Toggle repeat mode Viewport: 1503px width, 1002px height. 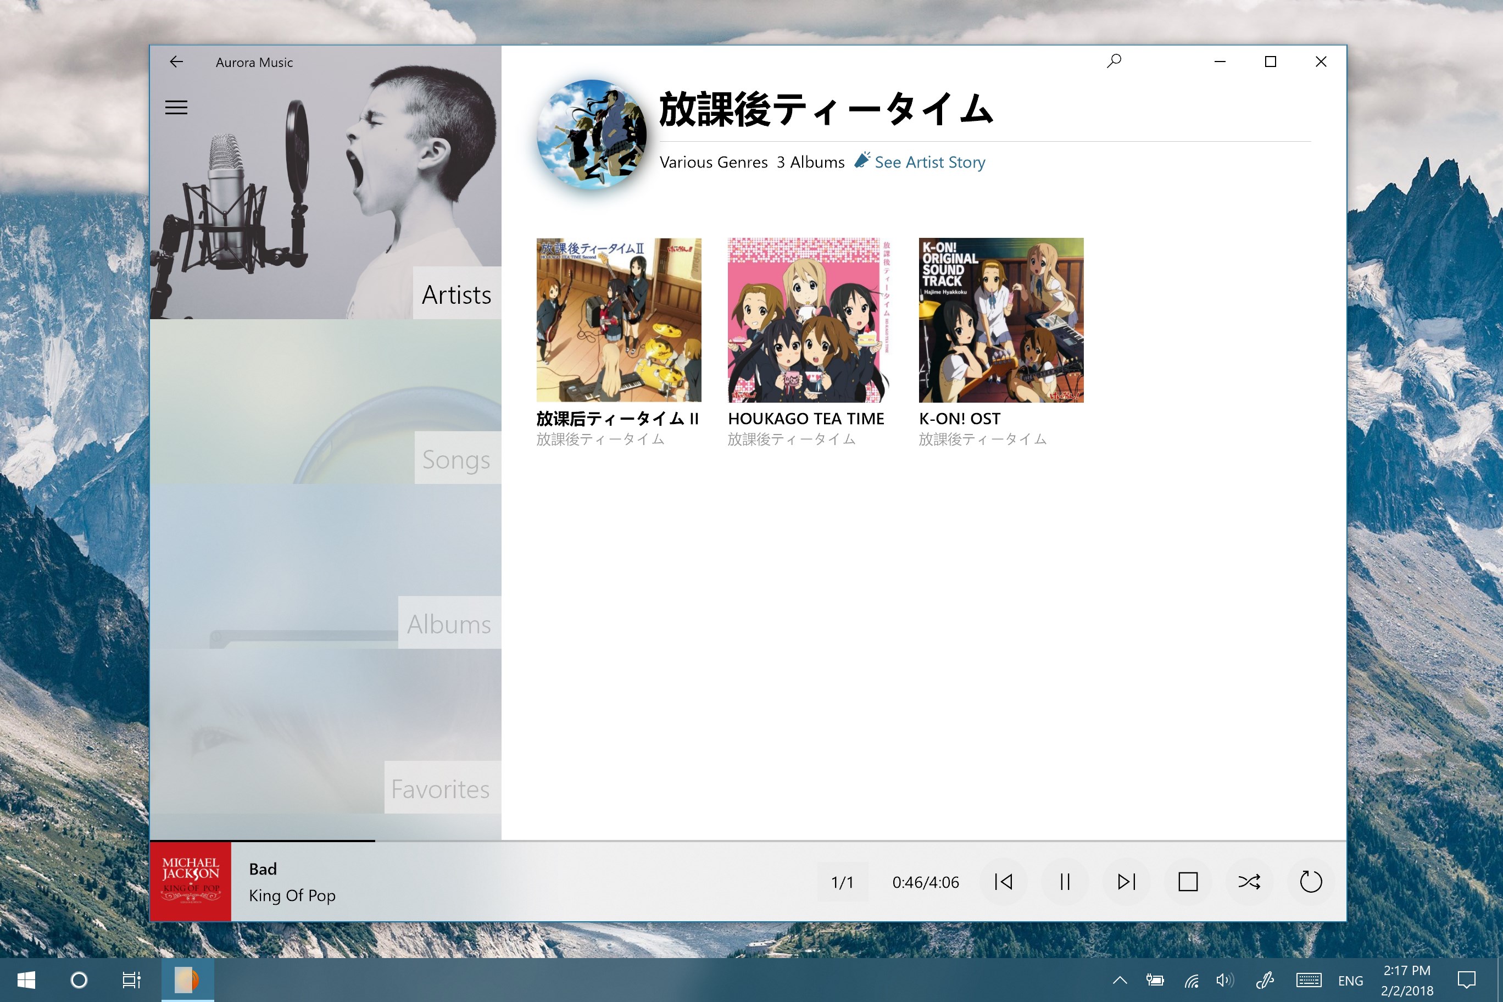point(1311,882)
